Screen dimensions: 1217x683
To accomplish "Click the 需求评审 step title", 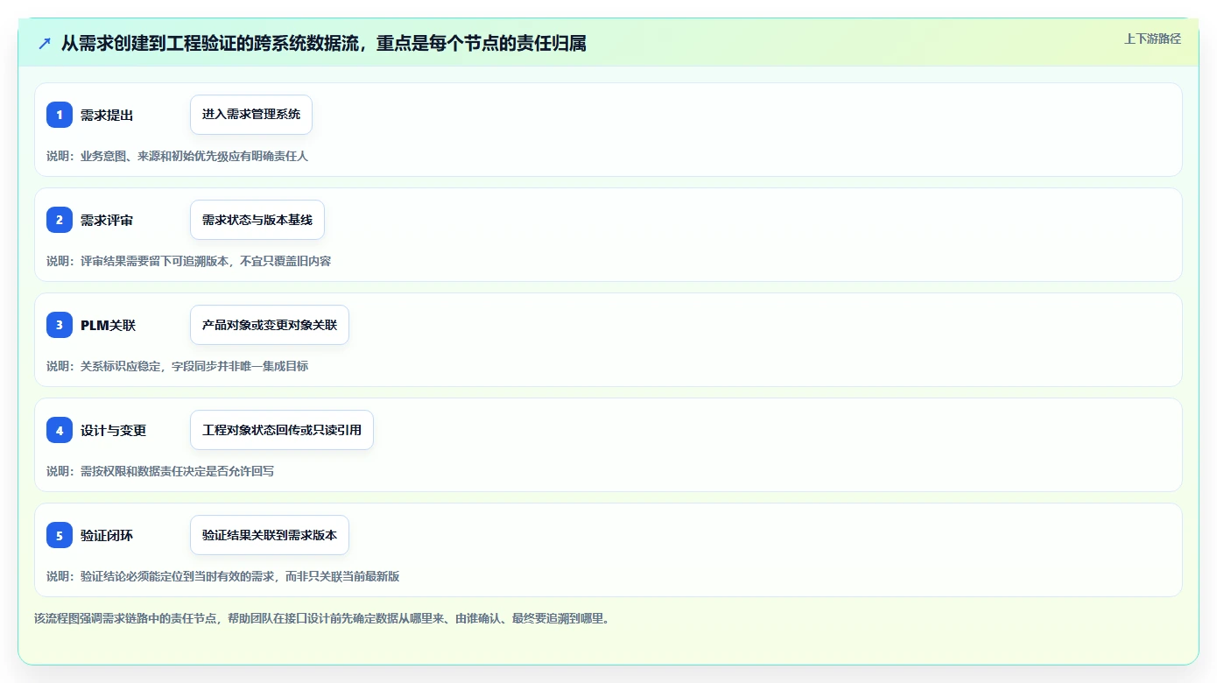I will [107, 220].
